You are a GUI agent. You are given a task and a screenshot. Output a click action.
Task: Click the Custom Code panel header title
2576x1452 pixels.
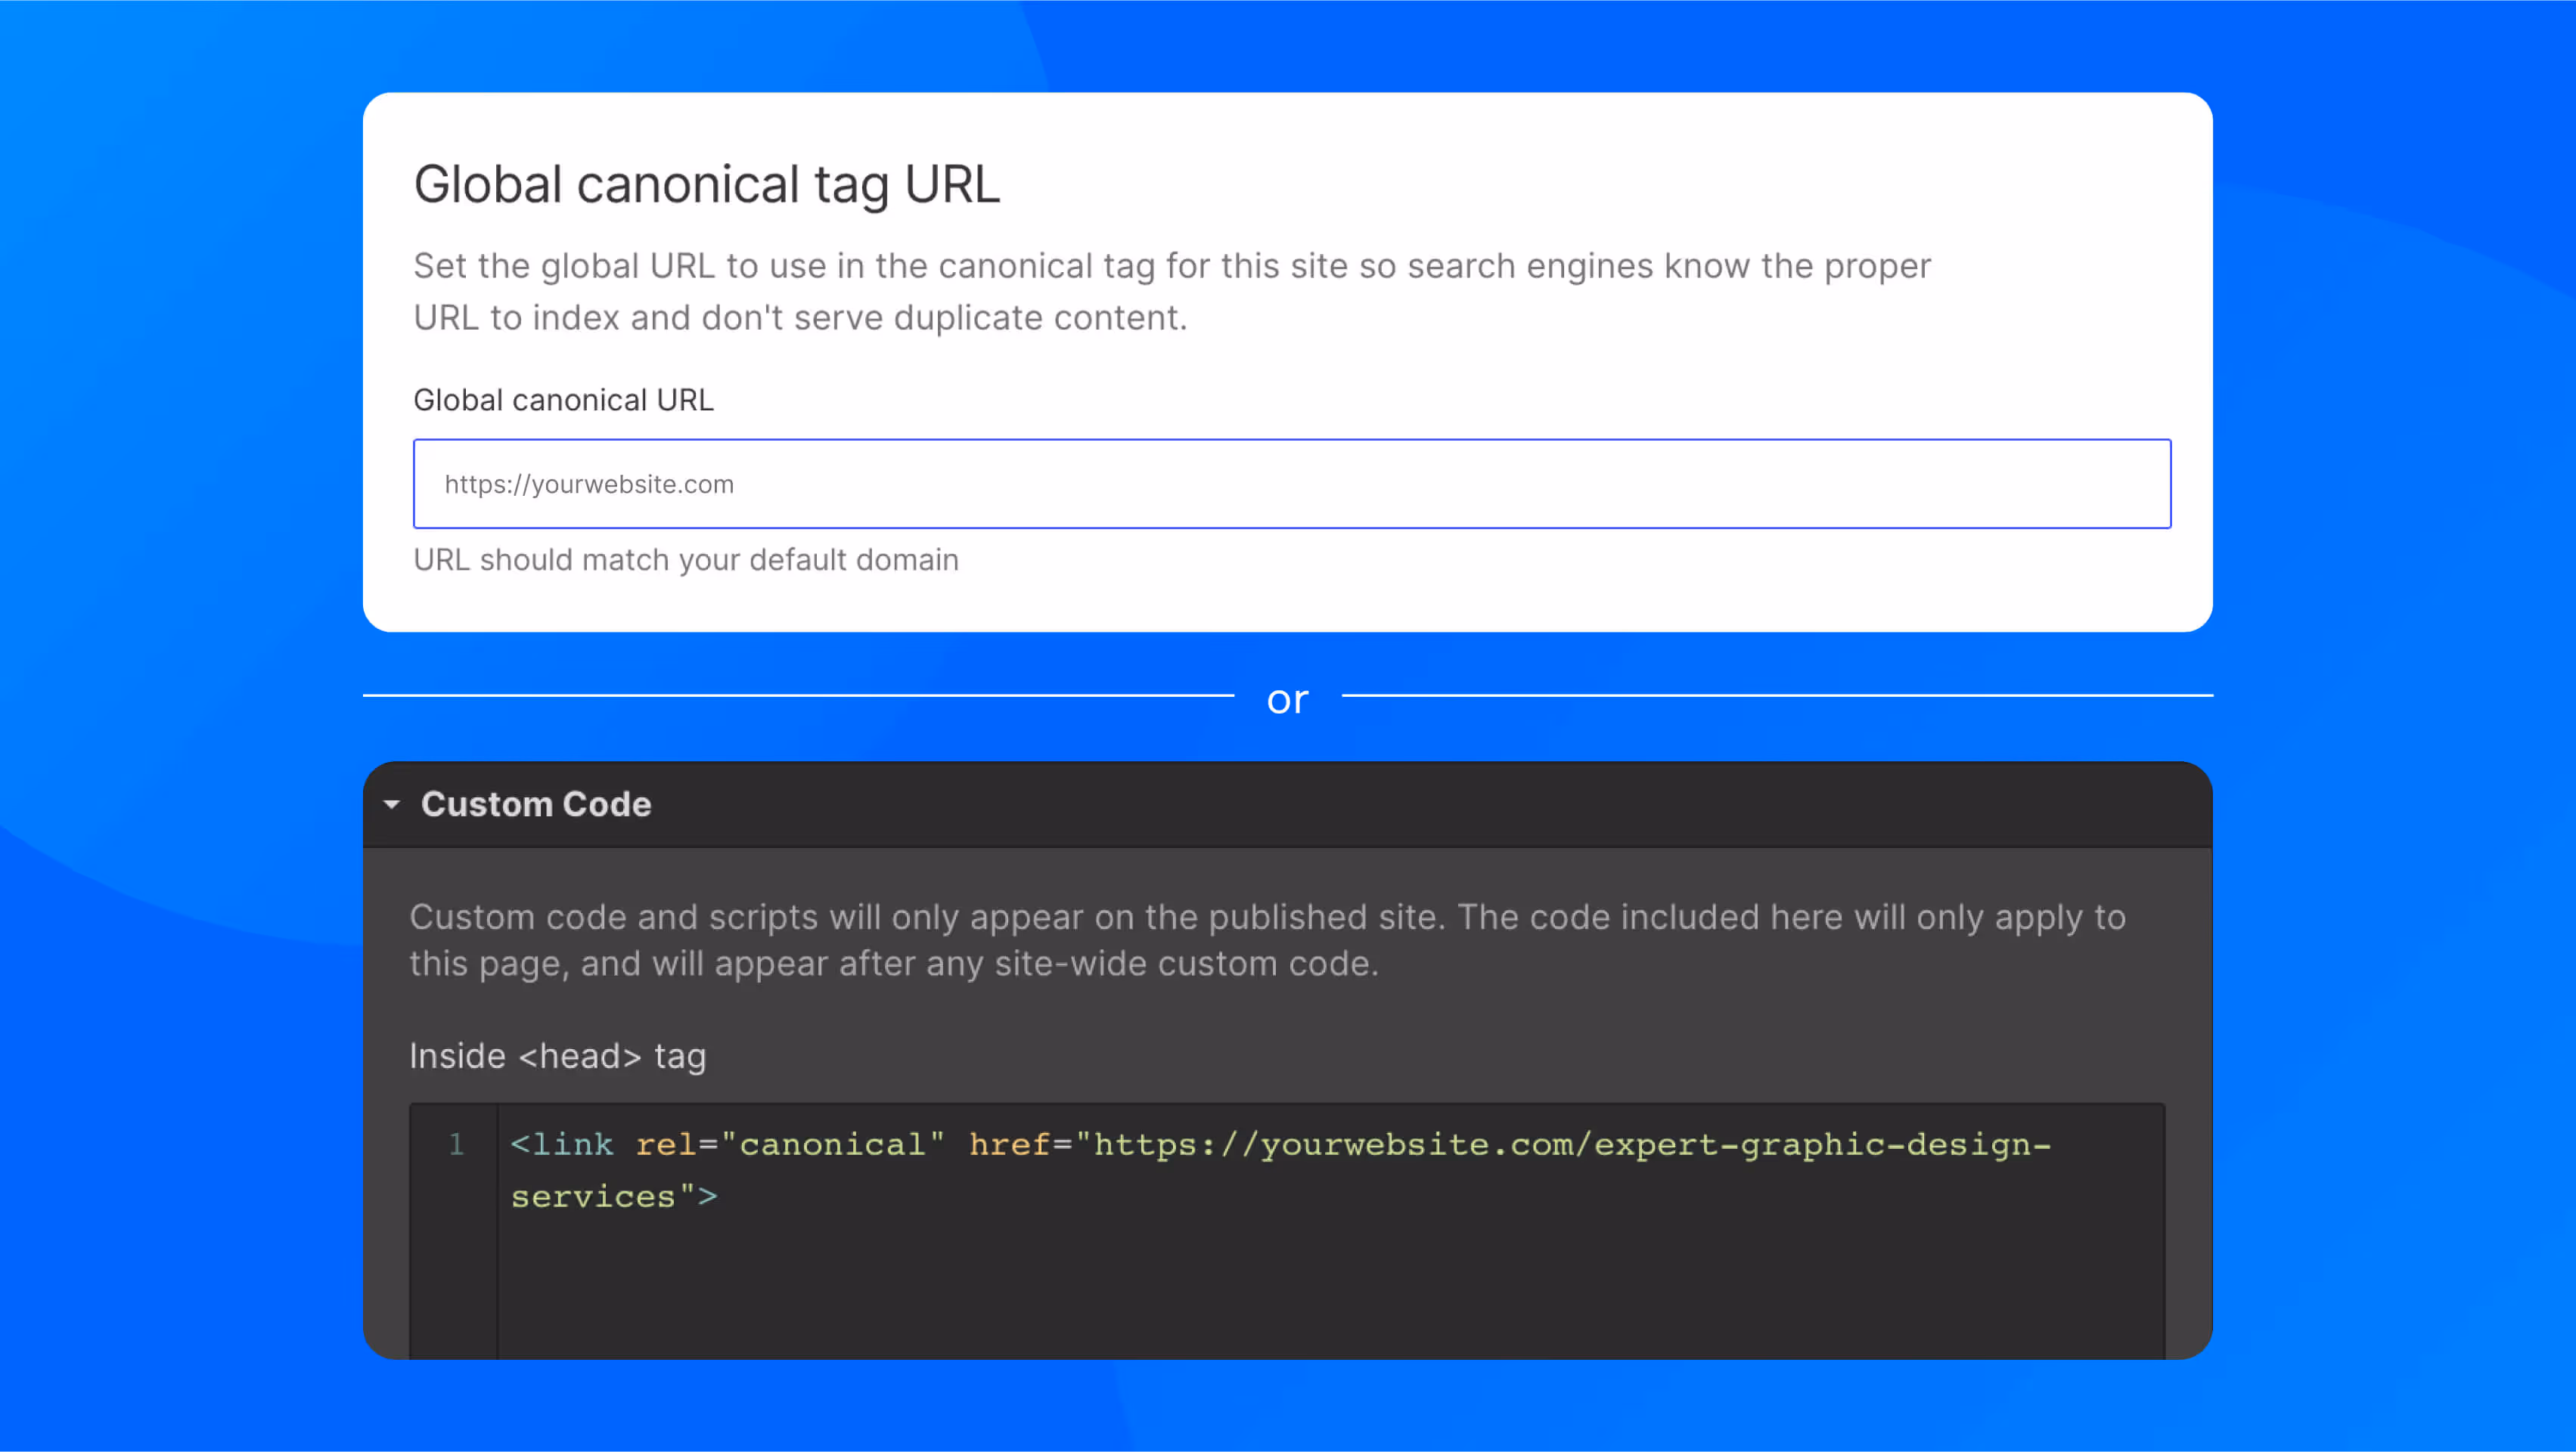coord(536,804)
